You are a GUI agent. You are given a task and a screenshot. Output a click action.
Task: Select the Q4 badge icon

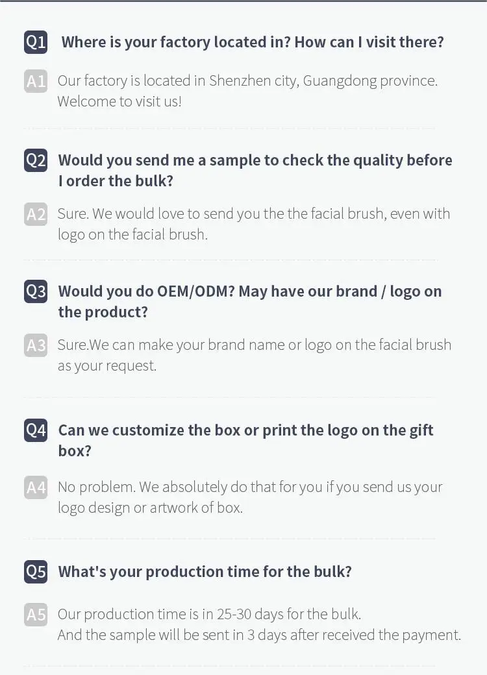point(36,430)
